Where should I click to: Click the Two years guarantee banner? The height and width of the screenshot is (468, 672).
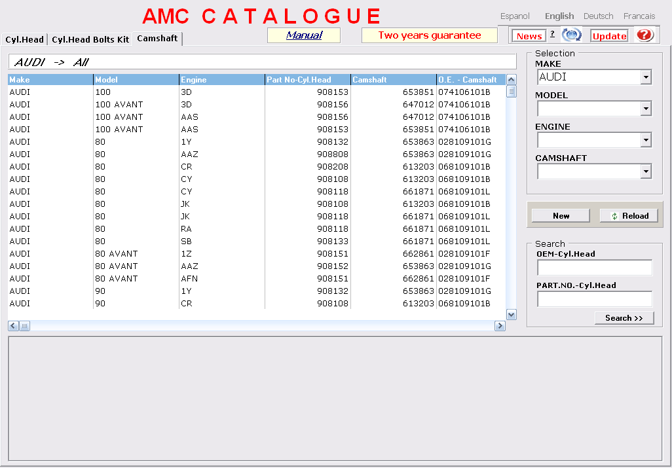tap(430, 35)
